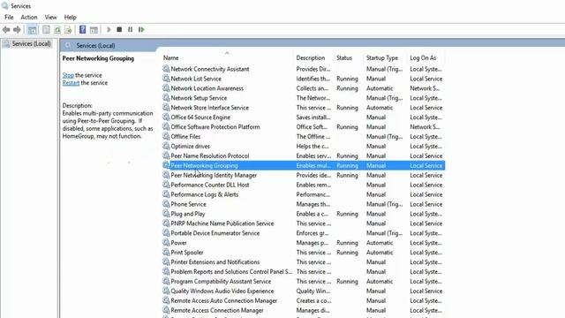
Task: Go forward with the toolbar Forward arrow
Action: pos(17,29)
